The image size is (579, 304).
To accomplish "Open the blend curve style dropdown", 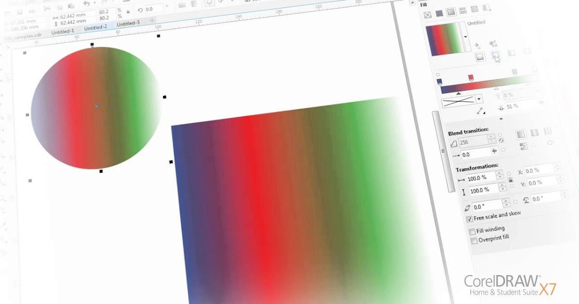I will (x=479, y=99).
